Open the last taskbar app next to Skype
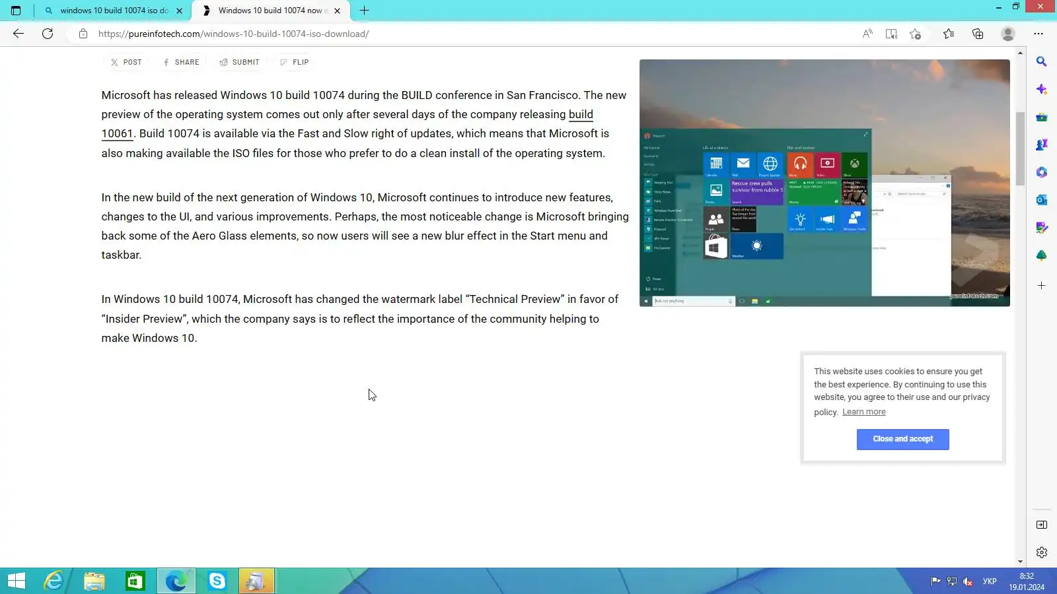This screenshot has height=594, width=1057. [256, 581]
